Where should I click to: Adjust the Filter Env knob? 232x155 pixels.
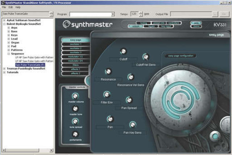(x=107, y=95)
